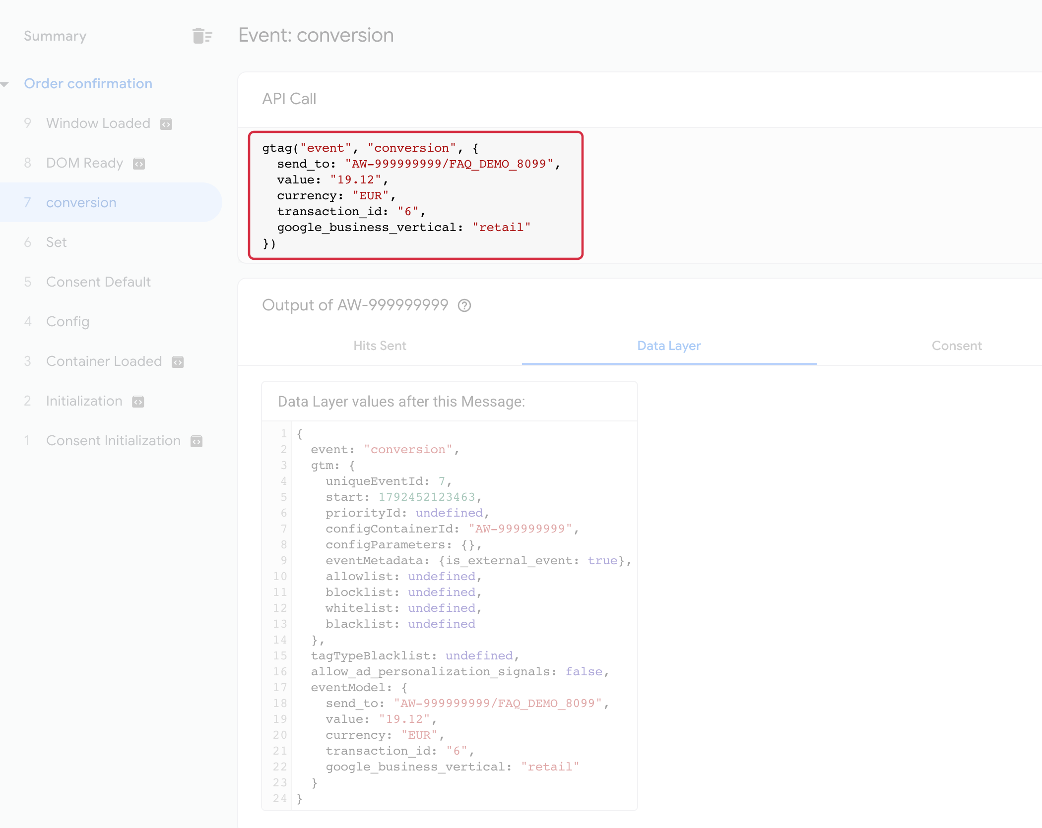Click the API Call section heading
The image size is (1042, 828).
(x=289, y=99)
